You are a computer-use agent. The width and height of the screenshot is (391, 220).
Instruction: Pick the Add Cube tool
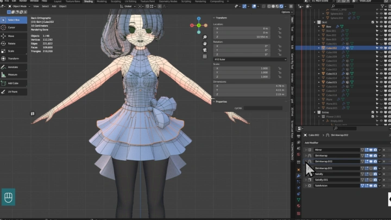point(12,83)
